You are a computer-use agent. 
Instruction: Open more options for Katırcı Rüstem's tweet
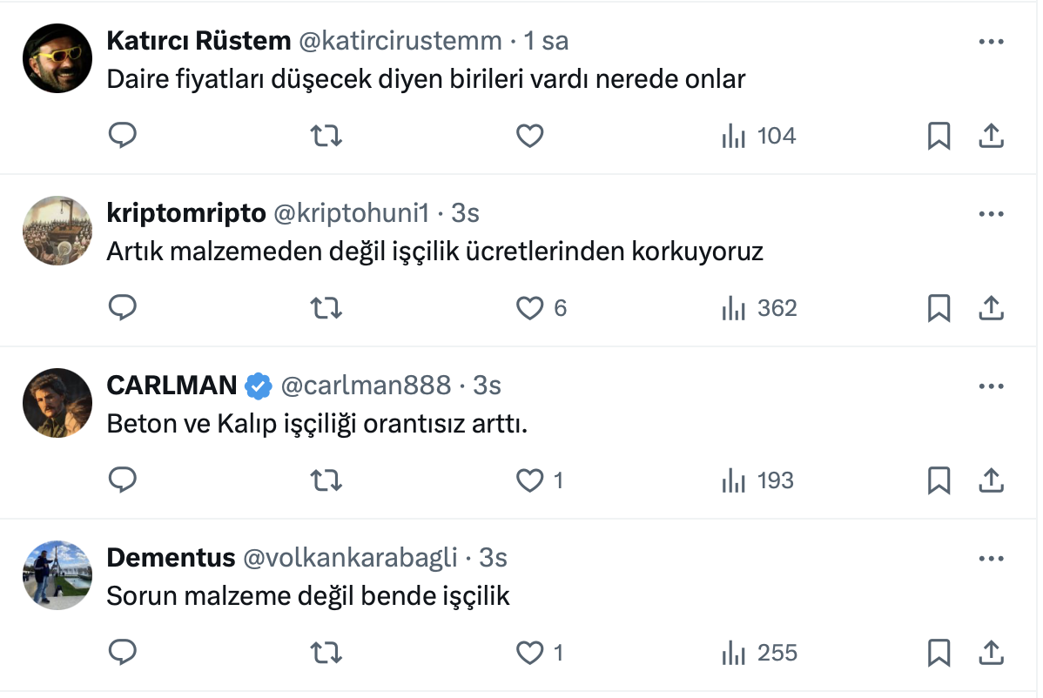click(x=992, y=42)
